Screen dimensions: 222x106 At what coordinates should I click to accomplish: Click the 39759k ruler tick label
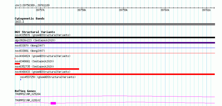123,10
